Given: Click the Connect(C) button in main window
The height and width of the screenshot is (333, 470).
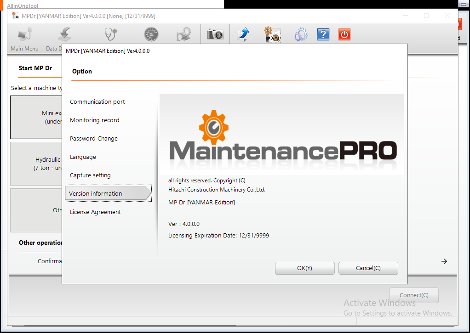Looking at the screenshot, I should click(x=414, y=295).
